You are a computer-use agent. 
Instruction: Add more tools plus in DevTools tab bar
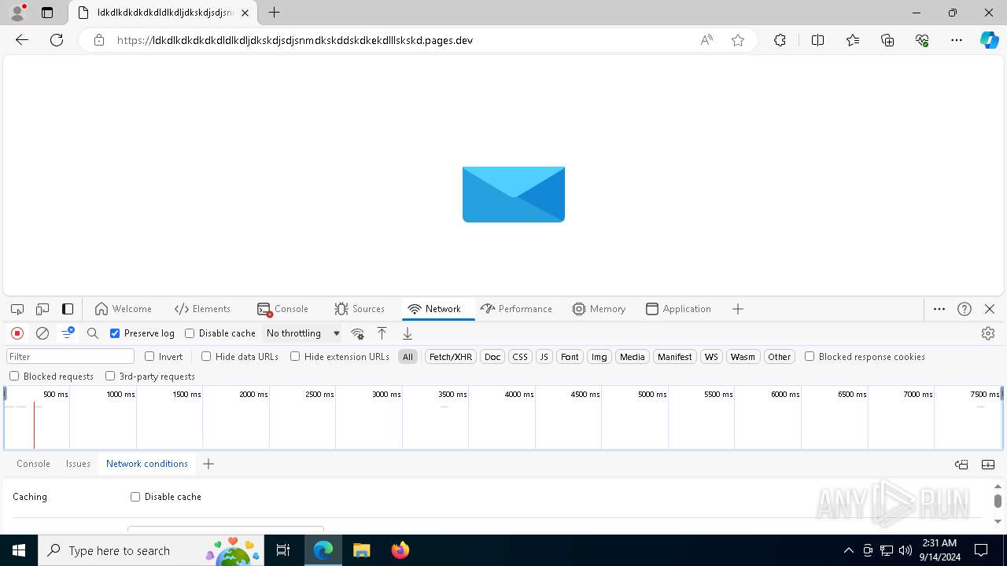click(x=738, y=309)
